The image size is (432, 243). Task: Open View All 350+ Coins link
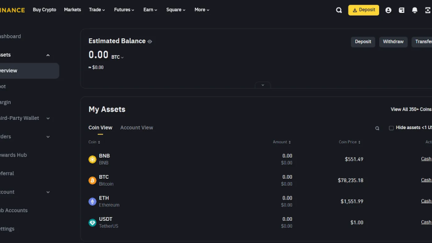(x=411, y=110)
